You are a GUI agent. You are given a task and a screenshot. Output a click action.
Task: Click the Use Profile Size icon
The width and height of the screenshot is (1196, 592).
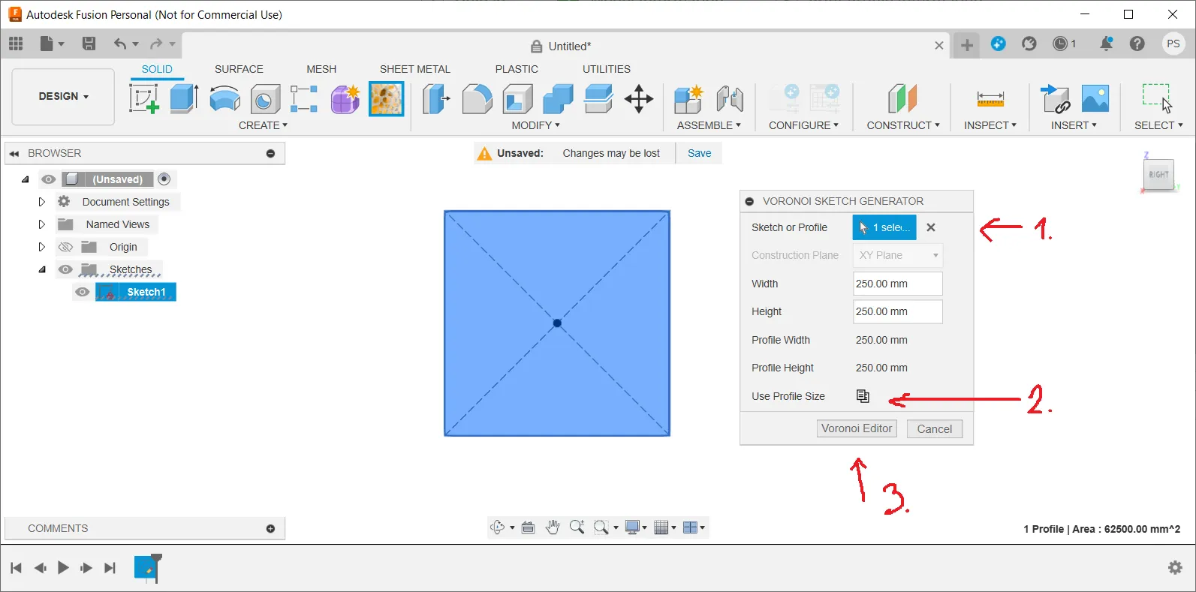(x=863, y=396)
